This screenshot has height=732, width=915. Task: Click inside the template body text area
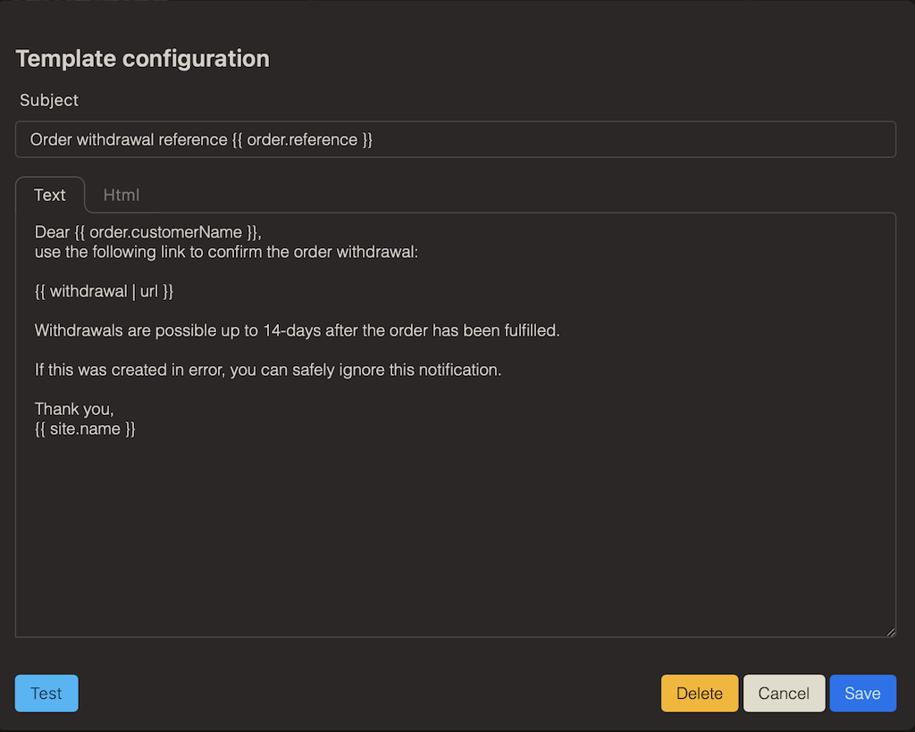coord(455,425)
